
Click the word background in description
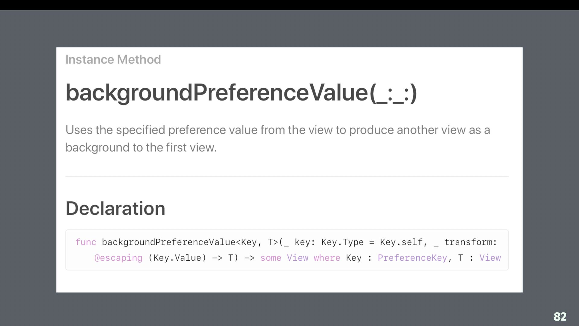coord(97,148)
